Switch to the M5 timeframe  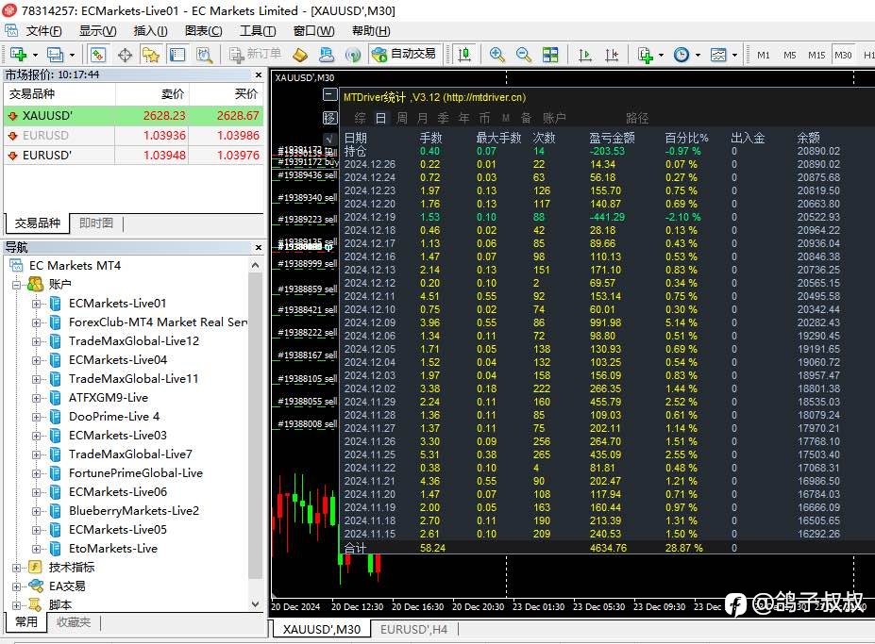coord(790,55)
